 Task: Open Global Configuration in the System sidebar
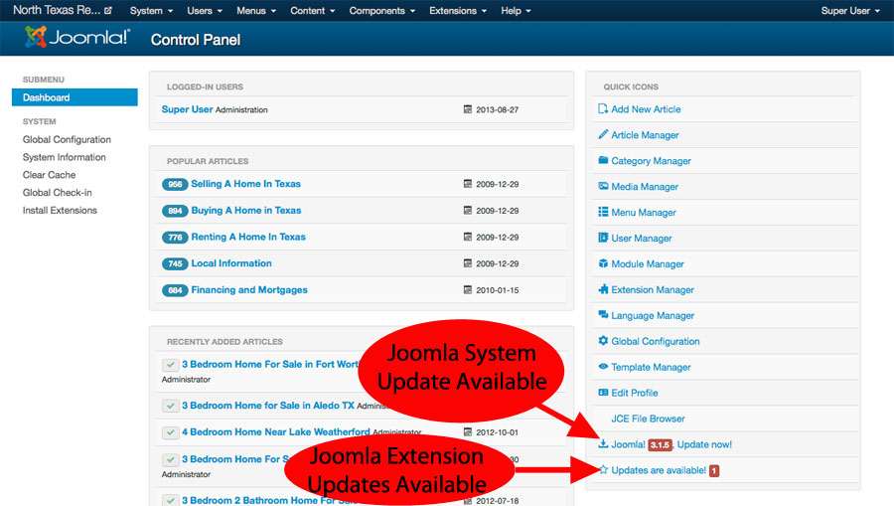click(67, 139)
